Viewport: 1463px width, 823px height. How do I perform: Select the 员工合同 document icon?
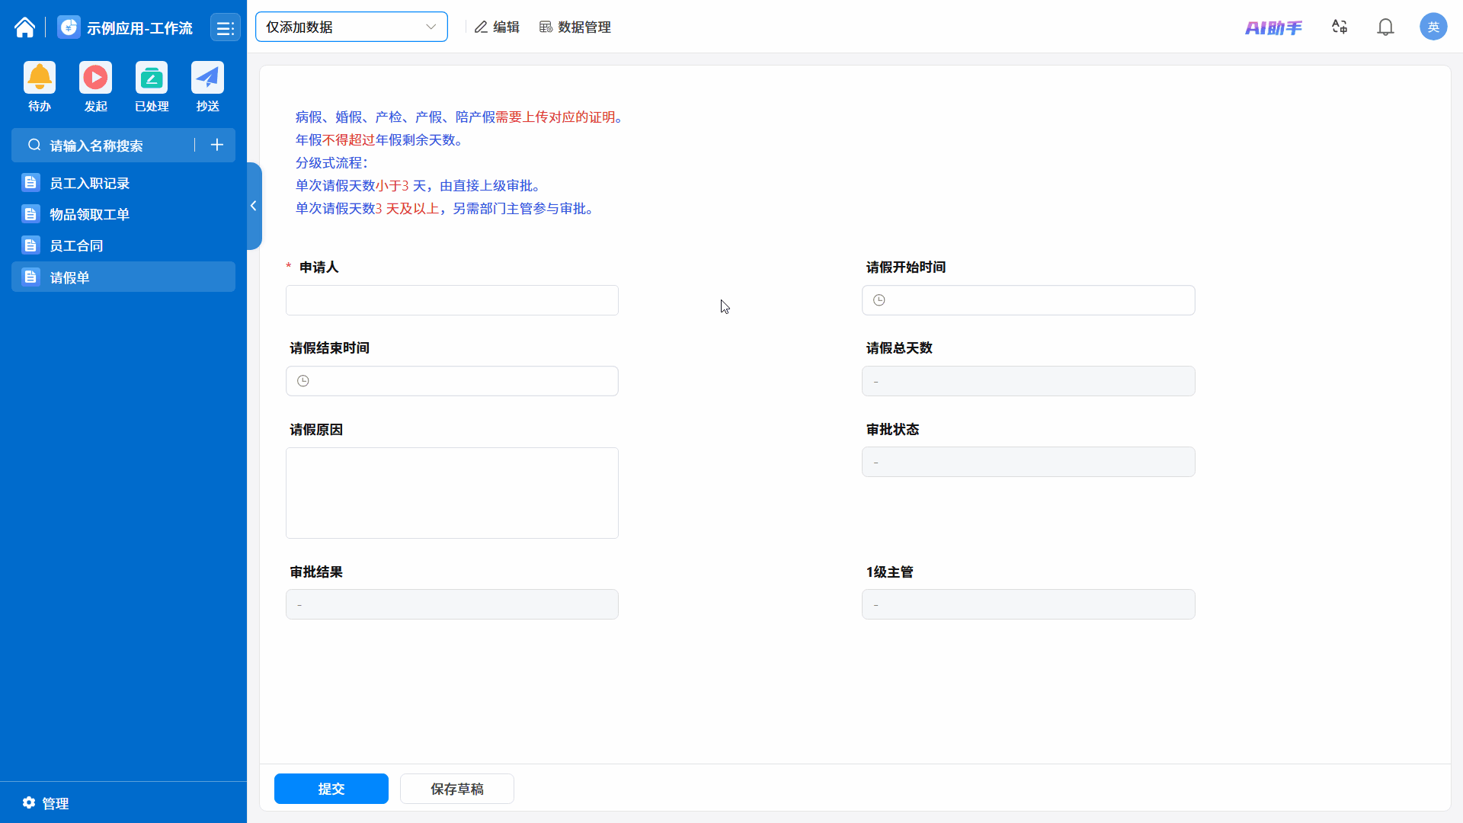(30, 245)
